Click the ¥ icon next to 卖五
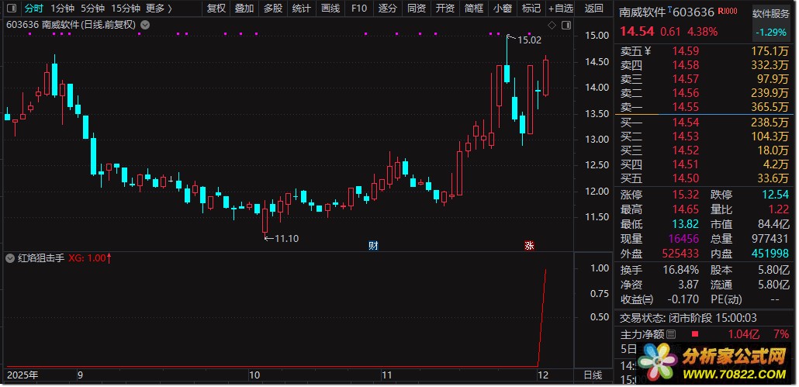The height and width of the screenshot is (387, 799). point(649,51)
